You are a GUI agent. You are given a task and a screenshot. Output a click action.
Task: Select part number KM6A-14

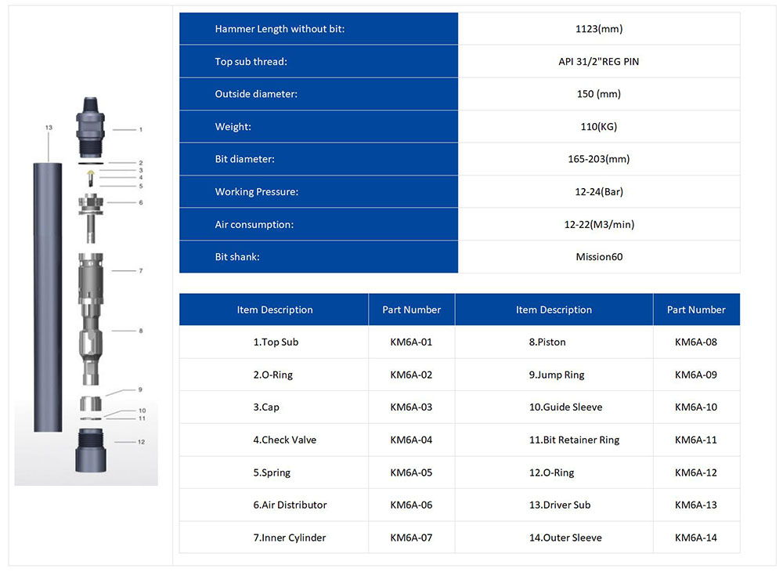pyautogui.click(x=695, y=538)
